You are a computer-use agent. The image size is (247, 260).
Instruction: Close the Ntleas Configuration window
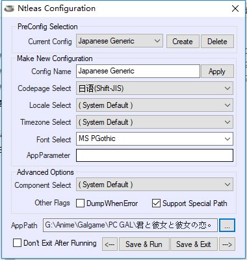[235, 8]
